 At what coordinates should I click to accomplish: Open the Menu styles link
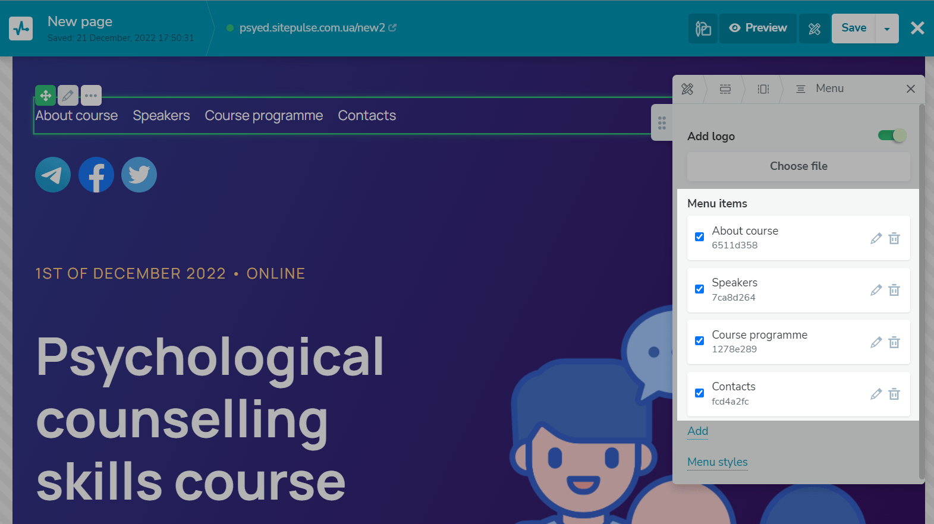point(717,462)
